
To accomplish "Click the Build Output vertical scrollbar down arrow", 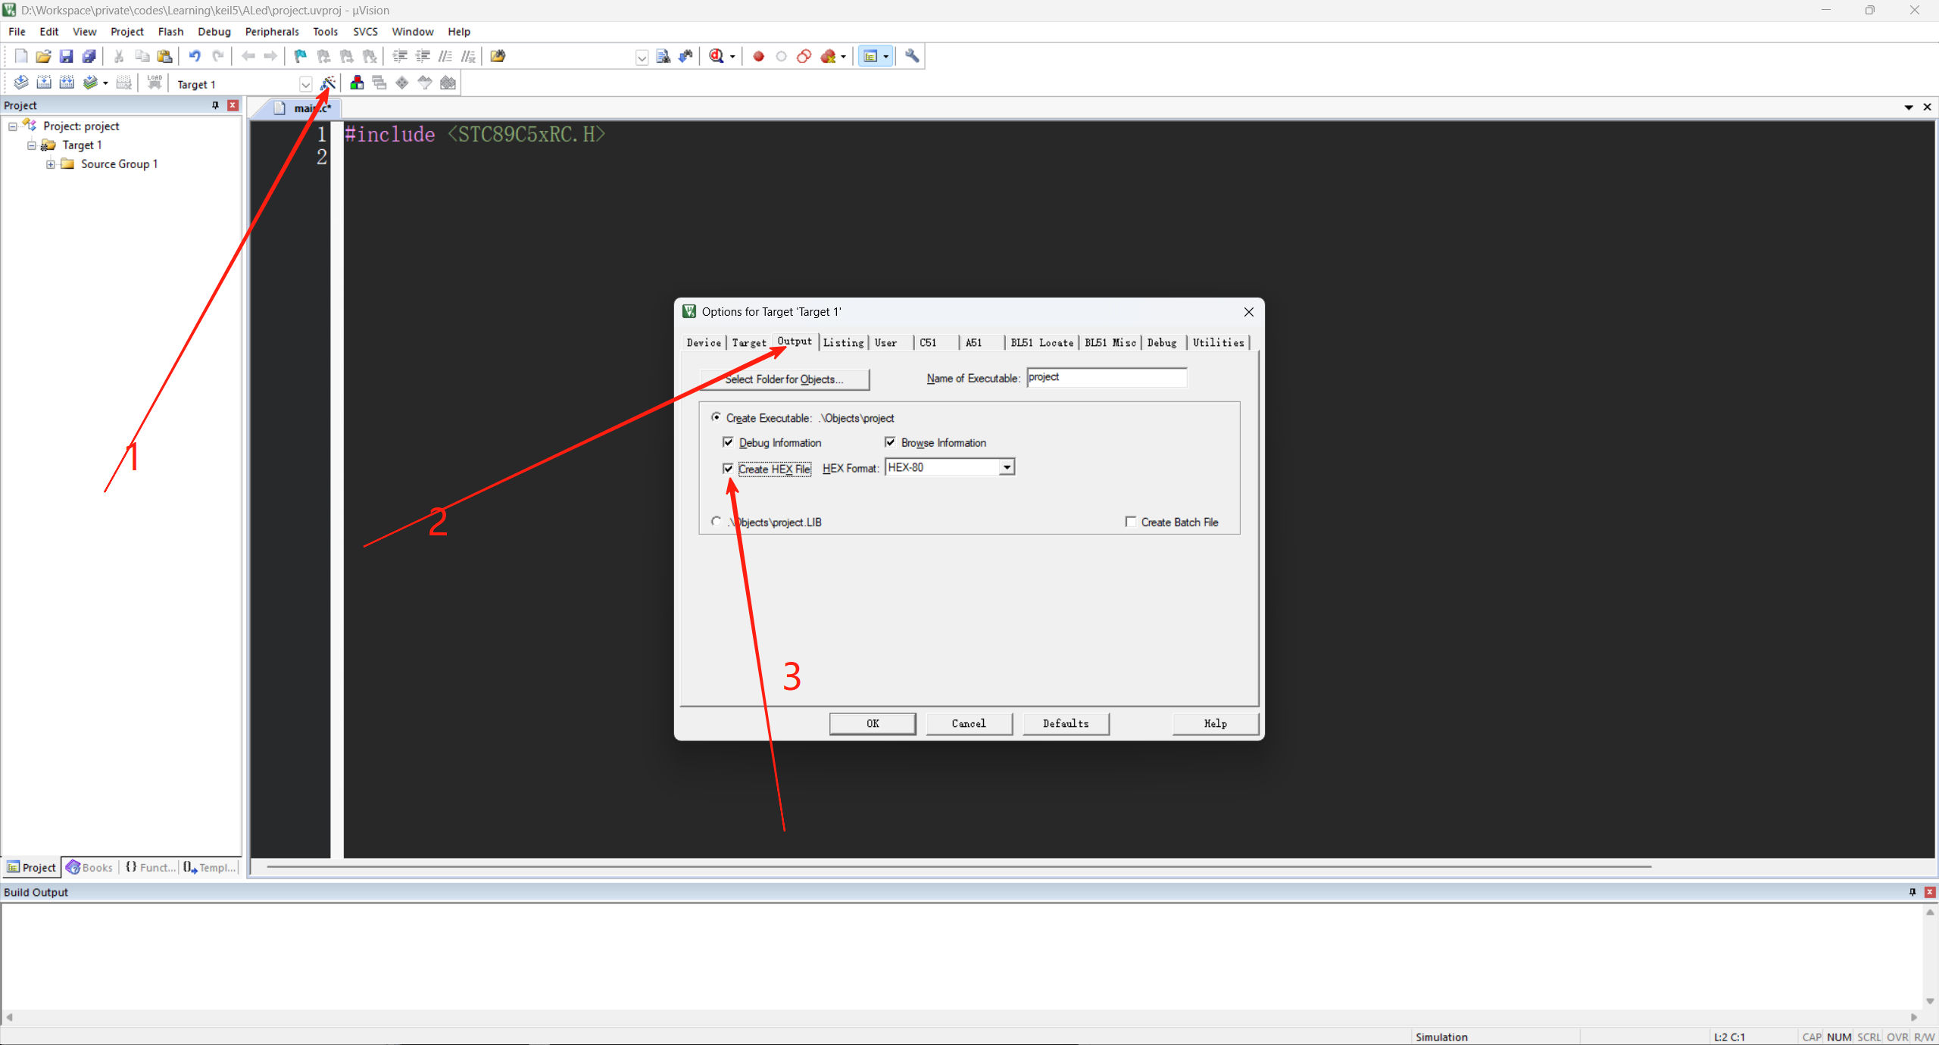I will pos(1930,1001).
